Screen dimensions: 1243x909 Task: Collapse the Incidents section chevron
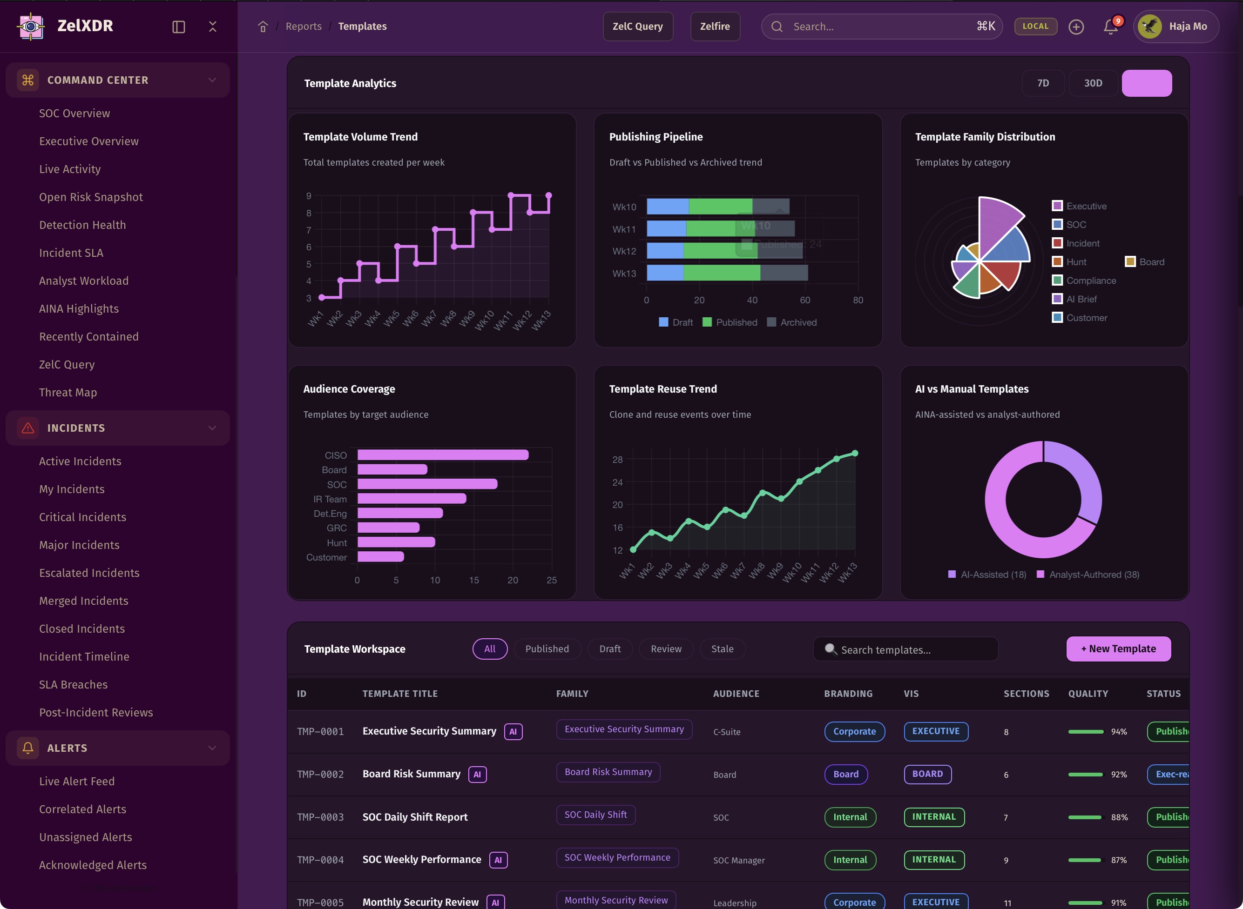(x=212, y=428)
